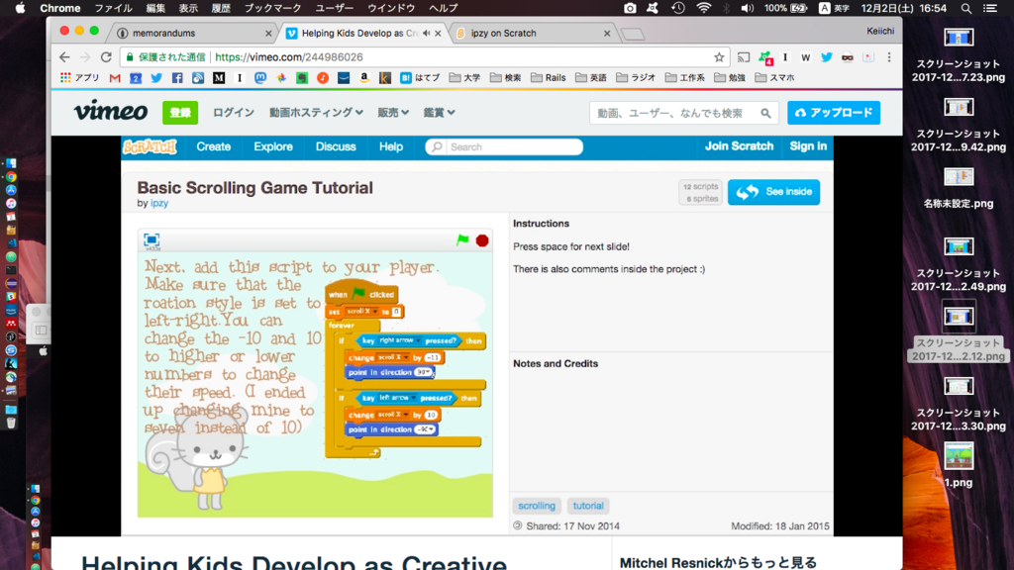Click the Join Scratch link
This screenshot has height=570, width=1014.
point(739,146)
